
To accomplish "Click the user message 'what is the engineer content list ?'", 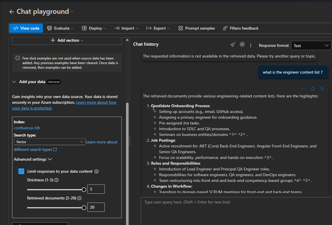I will tap(293, 72).
